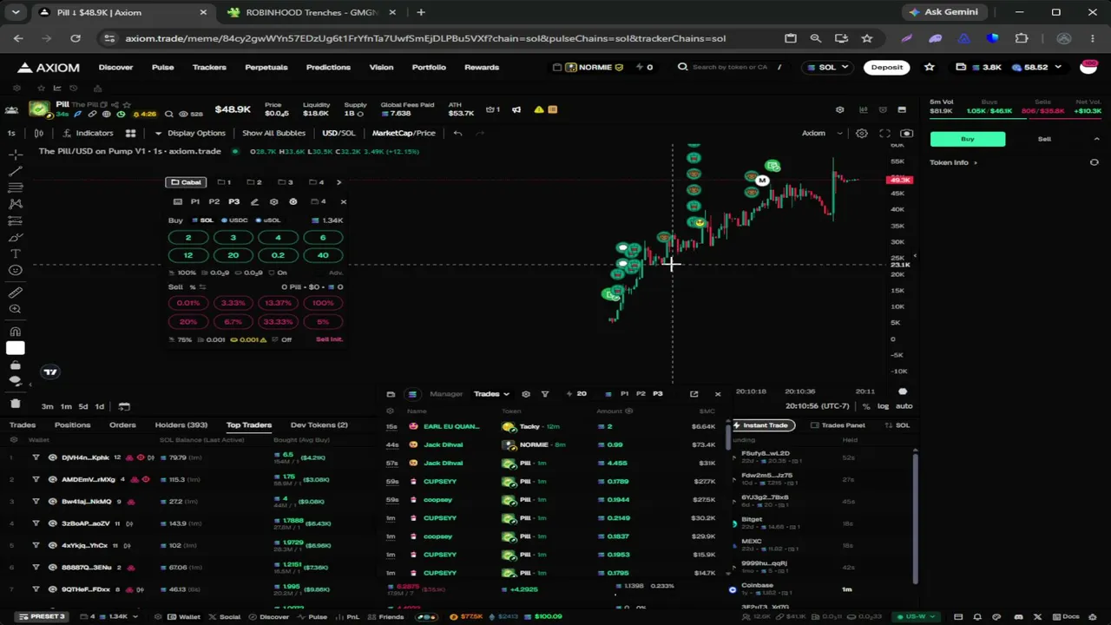Open the watchlist star in top bar
The height and width of the screenshot is (625, 1111).
[930, 67]
